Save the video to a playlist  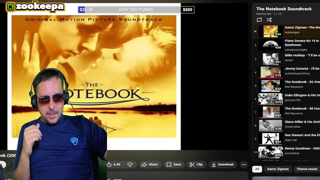174,164
